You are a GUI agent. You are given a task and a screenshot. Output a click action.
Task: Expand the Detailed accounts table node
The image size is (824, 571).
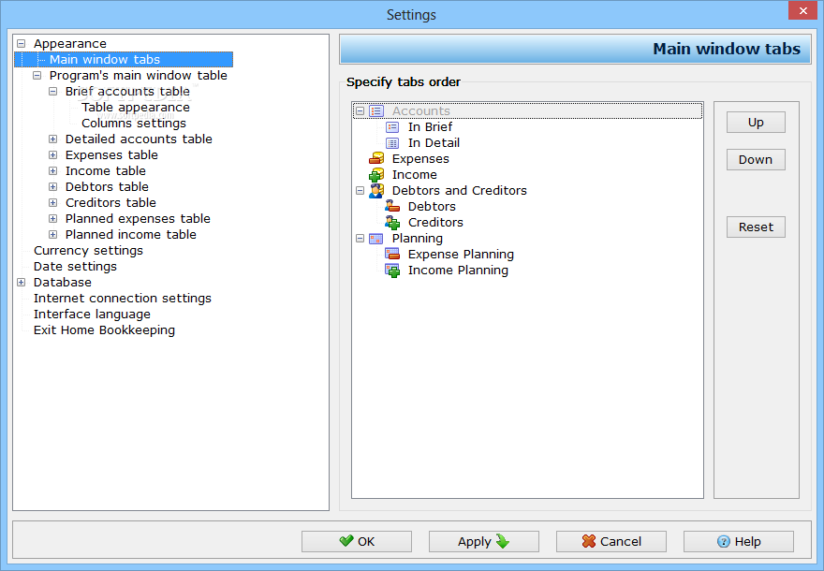pos(52,139)
